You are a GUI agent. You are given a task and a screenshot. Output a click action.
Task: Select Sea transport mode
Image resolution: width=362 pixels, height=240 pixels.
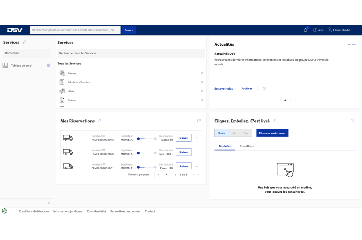(x=246, y=133)
